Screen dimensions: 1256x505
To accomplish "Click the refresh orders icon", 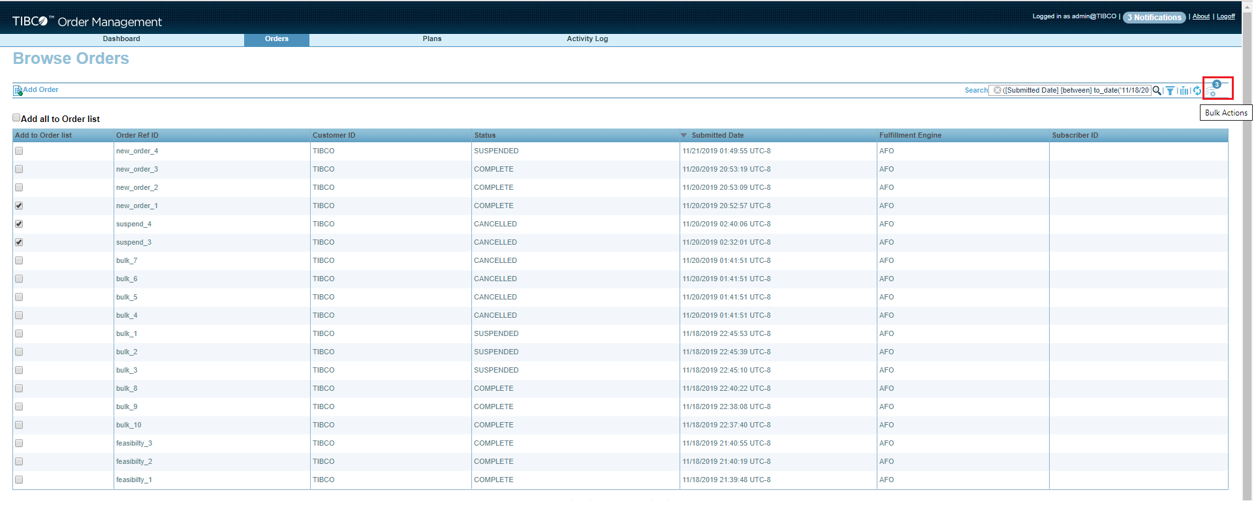I will (x=1197, y=91).
